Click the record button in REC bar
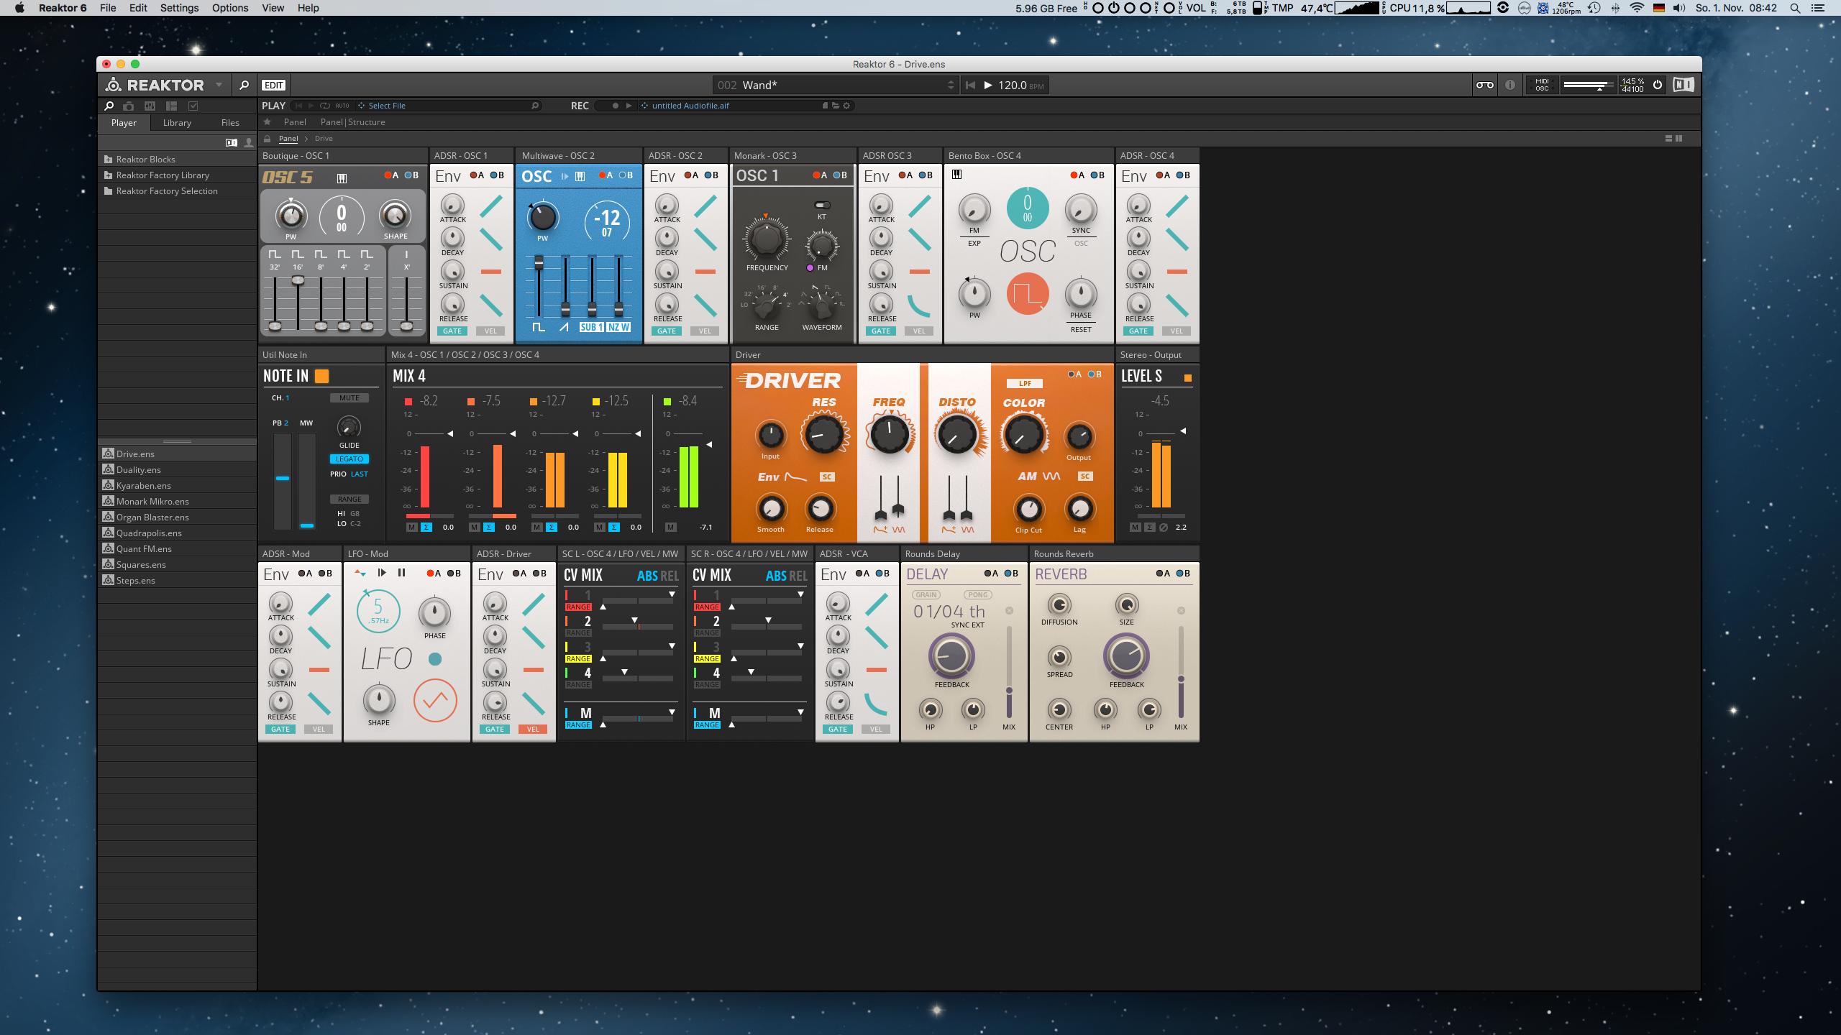The image size is (1841, 1035). 616,106
